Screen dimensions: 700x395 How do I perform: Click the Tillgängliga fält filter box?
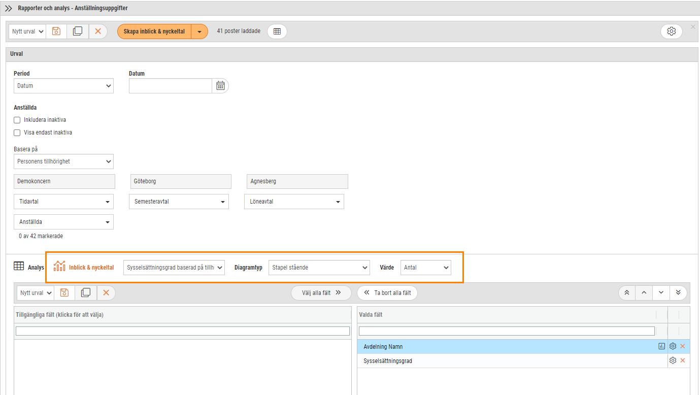183,331
